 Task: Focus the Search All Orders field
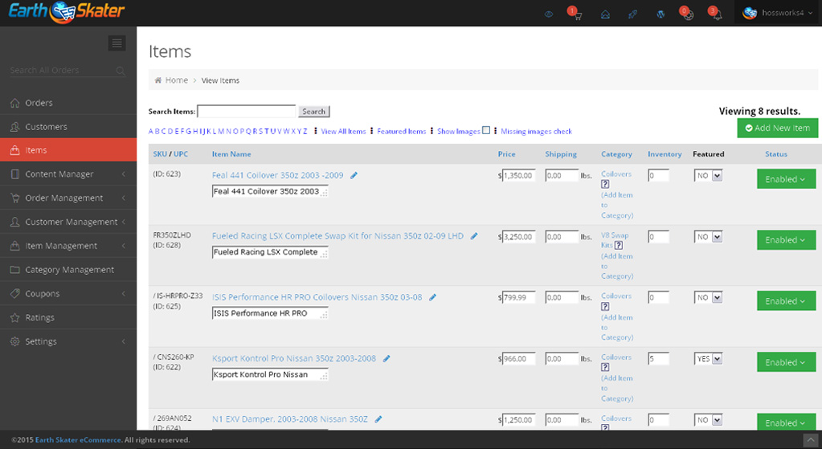tap(63, 71)
